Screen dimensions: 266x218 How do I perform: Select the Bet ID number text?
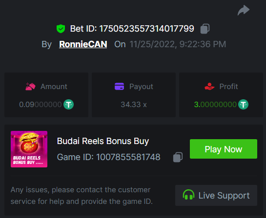146,29
